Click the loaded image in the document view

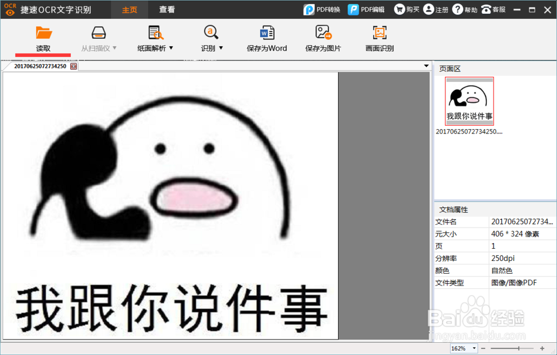[x=170, y=206]
